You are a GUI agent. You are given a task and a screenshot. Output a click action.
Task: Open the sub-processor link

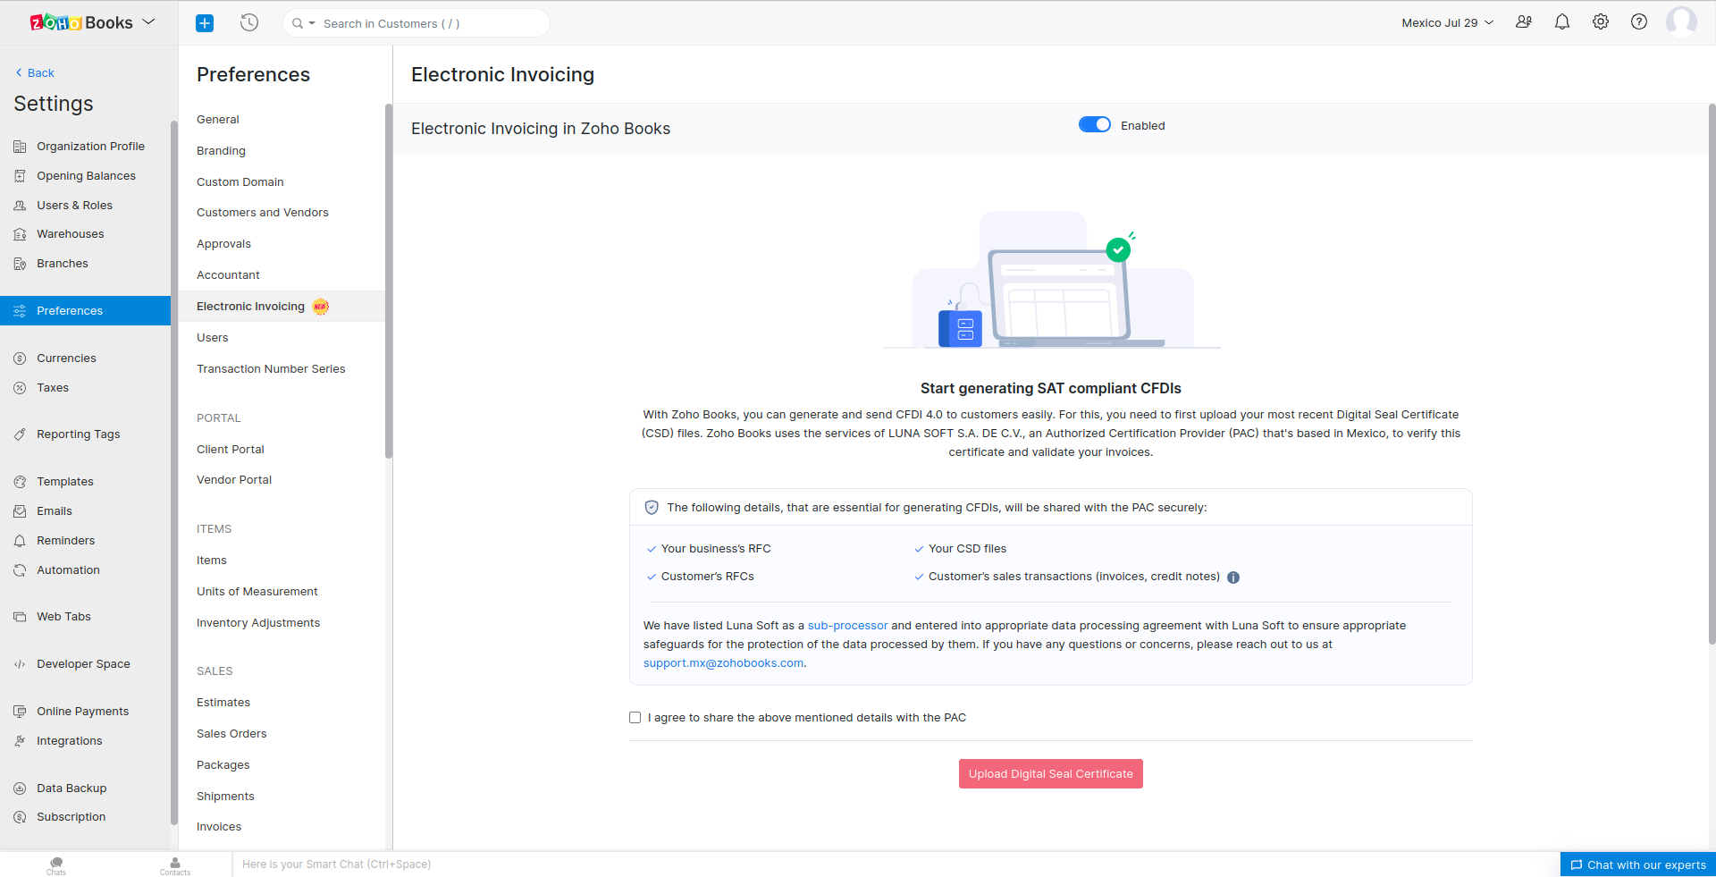point(847,625)
